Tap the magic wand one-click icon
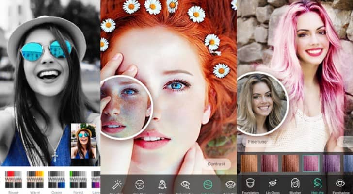Screen dimensions: 353x194 click(117, 184)
